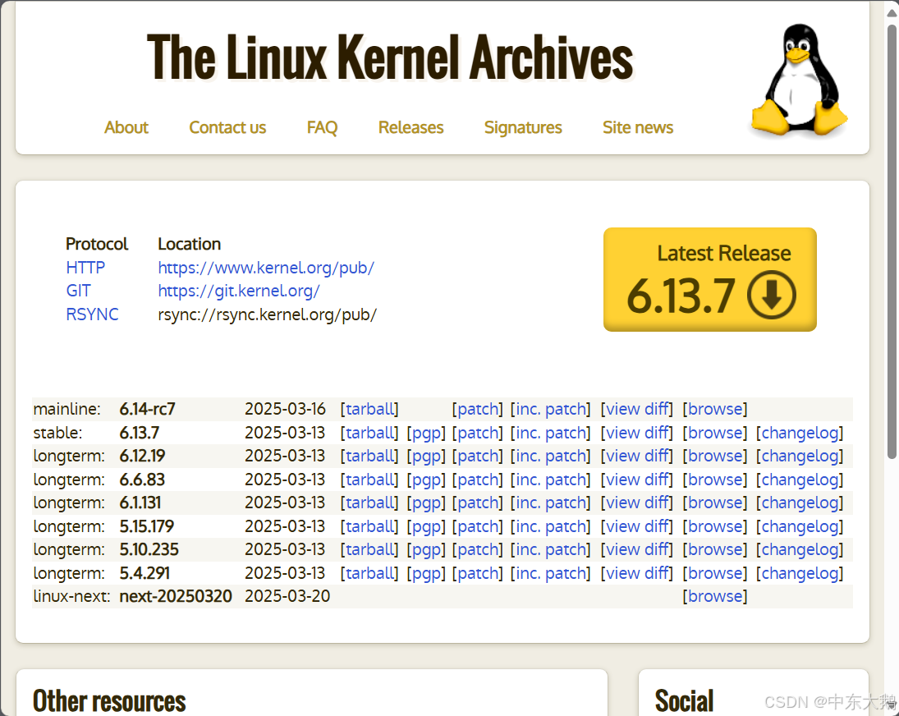Open changelog for longterm 5.4.291

point(800,573)
